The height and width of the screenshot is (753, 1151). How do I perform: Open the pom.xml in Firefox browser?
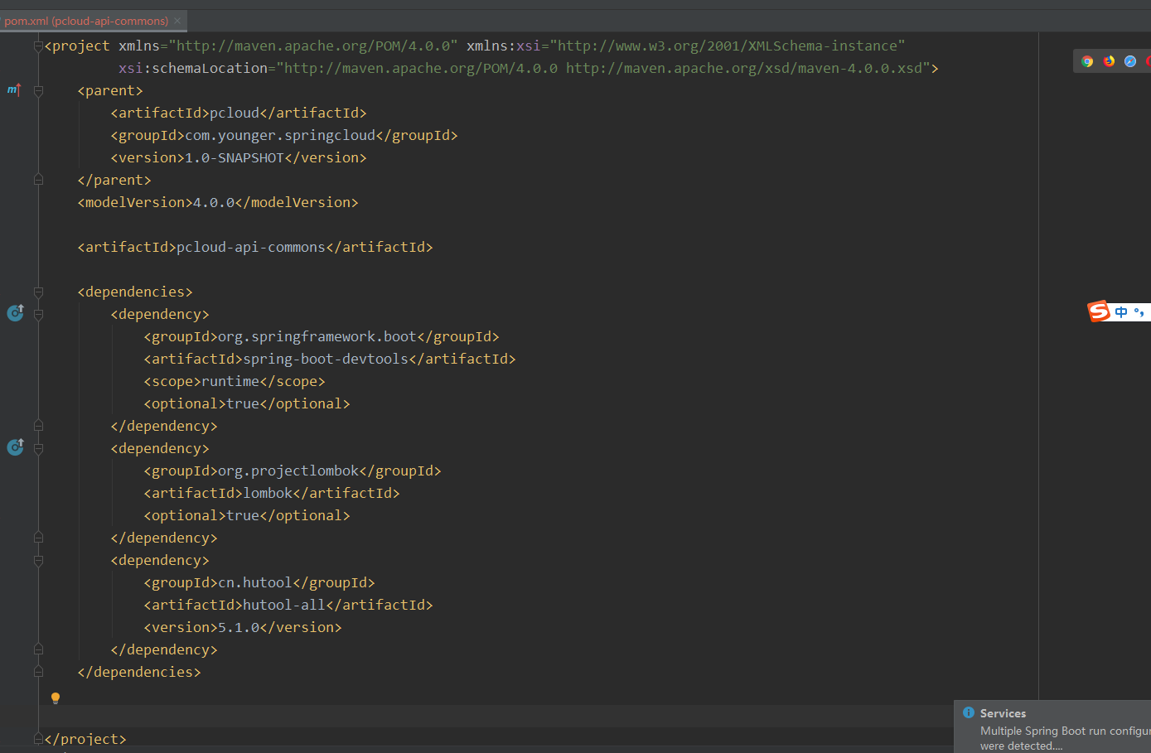(x=1109, y=61)
